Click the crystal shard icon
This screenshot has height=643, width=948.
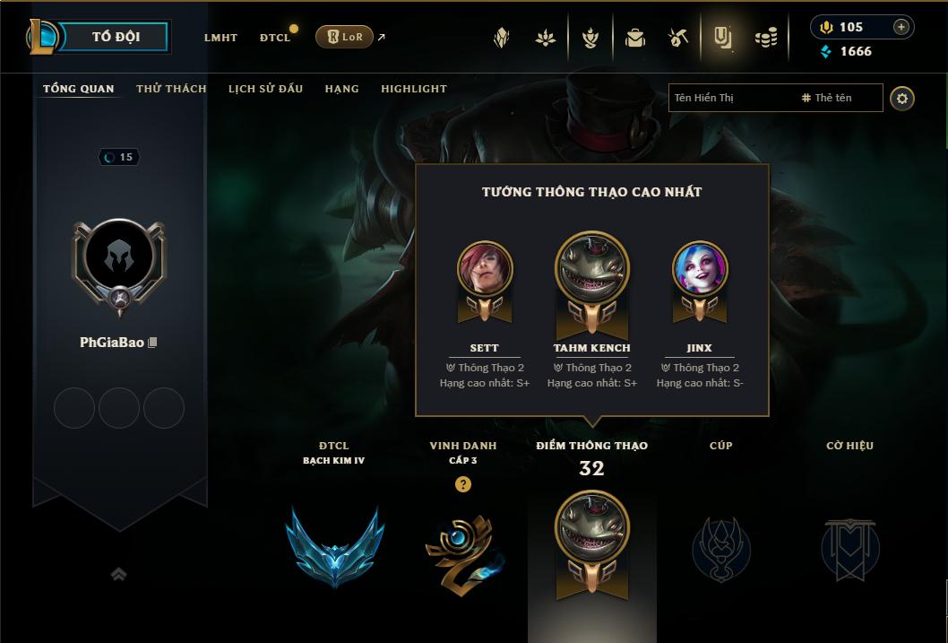click(501, 38)
